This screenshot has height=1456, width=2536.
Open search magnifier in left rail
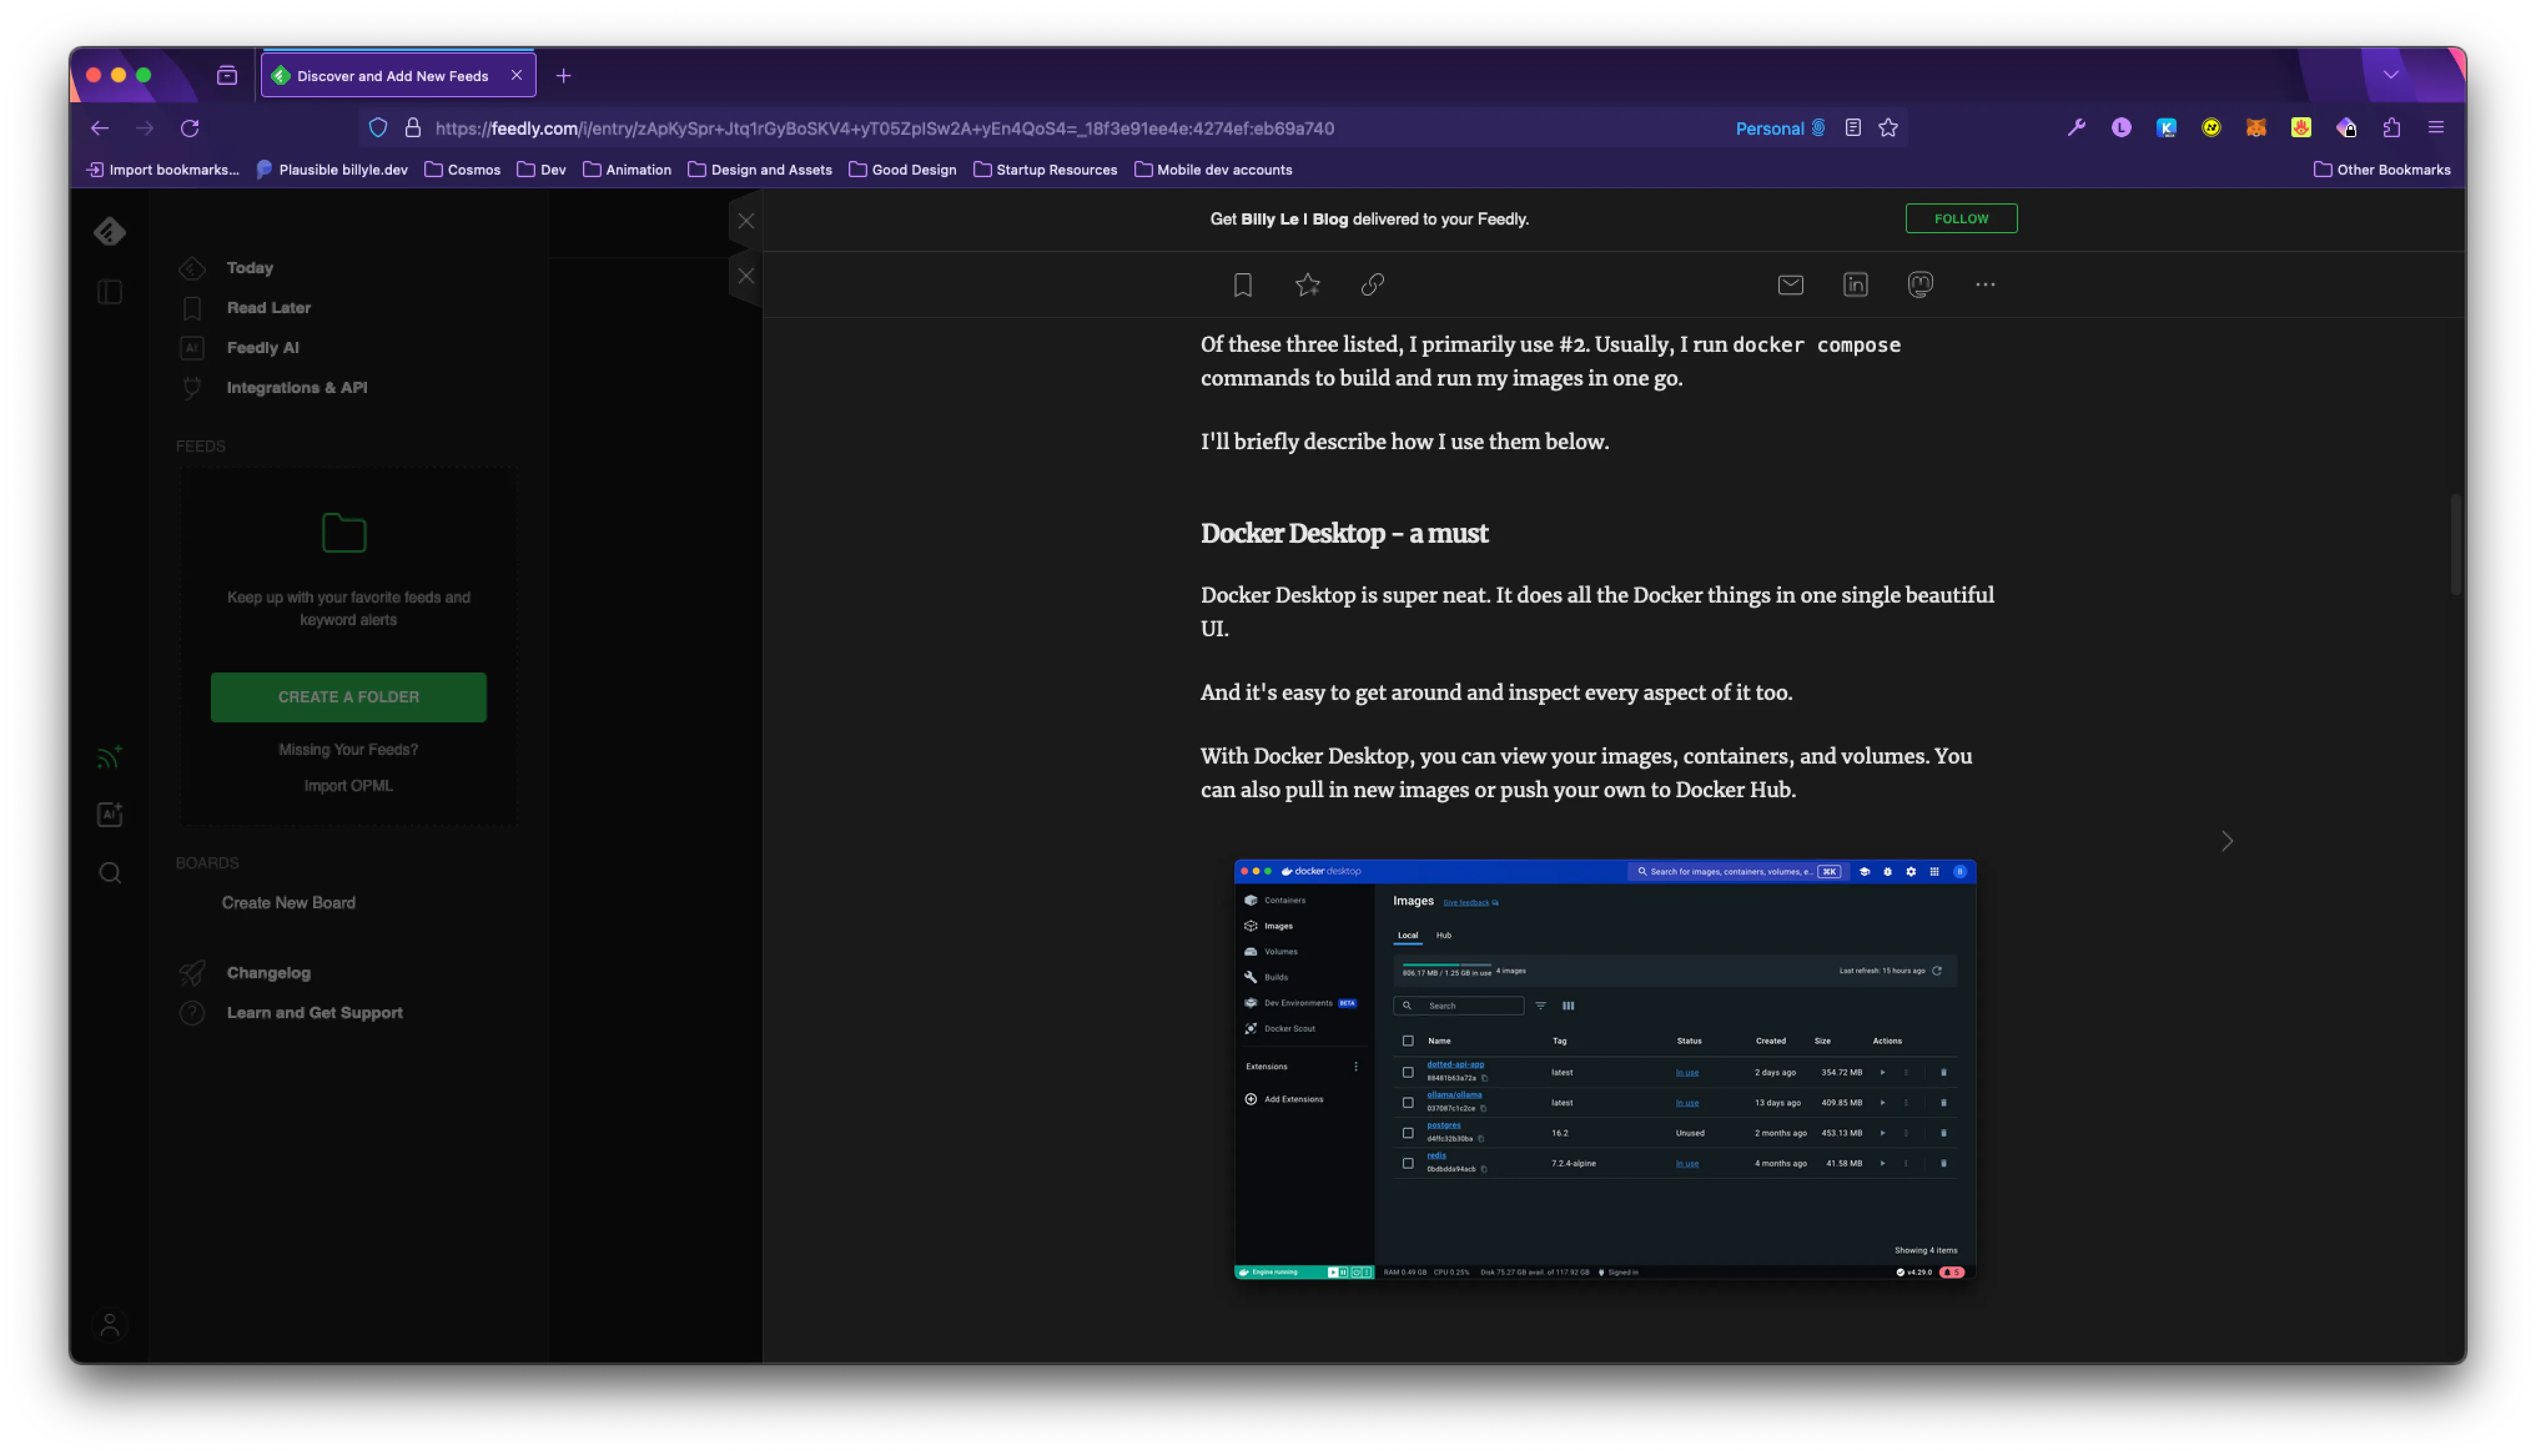[x=110, y=873]
